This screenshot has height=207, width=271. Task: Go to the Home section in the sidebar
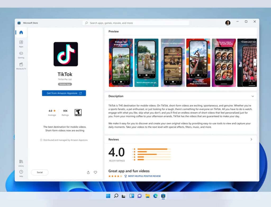[21, 33]
